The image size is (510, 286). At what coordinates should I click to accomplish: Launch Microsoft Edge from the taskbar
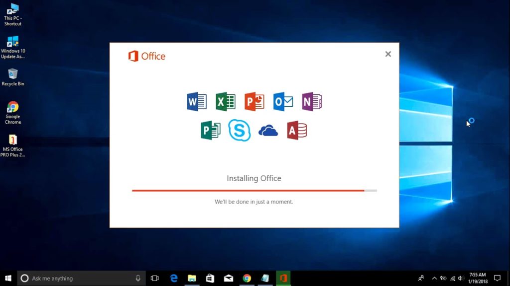point(174,278)
